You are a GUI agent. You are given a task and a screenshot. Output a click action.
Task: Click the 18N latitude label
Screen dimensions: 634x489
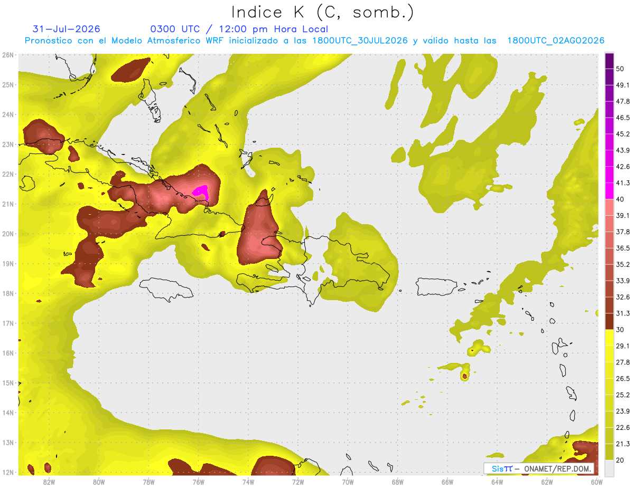pos(8,293)
